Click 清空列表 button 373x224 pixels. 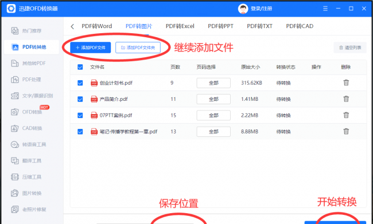coord(350,48)
